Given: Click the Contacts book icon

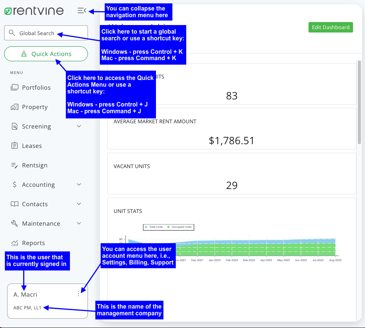Looking at the screenshot, I should 15,204.
